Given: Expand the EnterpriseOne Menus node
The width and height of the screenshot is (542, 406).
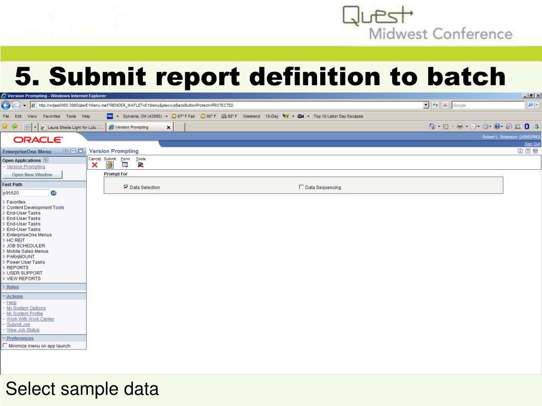Looking at the screenshot, I should (x=4, y=235).
